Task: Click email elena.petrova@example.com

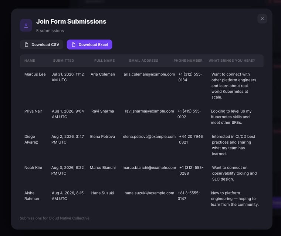Action: click(x=149, y=137)
